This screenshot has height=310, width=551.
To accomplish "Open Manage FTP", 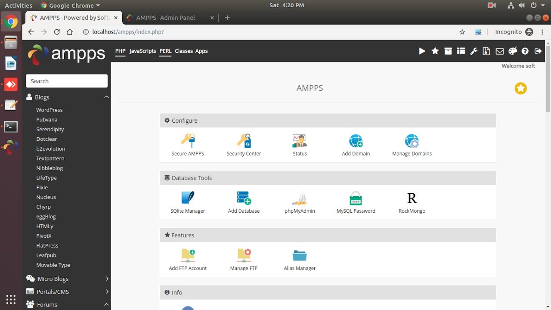I will pos(244,255).
